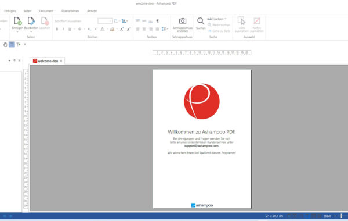Expand the Bearbeiten pages arrow
Image resolution: width=348 pixels, height=221 pixels.
point(31,31)
